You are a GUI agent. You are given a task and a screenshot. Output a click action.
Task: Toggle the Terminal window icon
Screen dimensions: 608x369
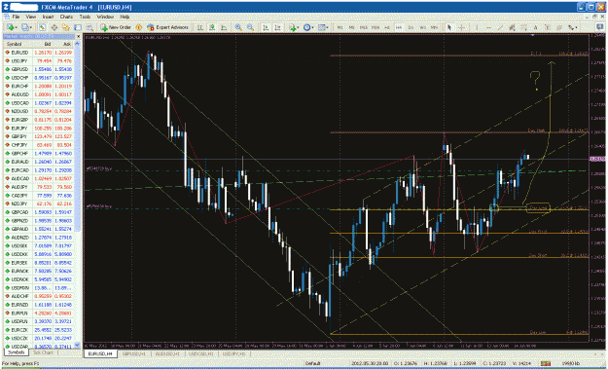point(78,27)
